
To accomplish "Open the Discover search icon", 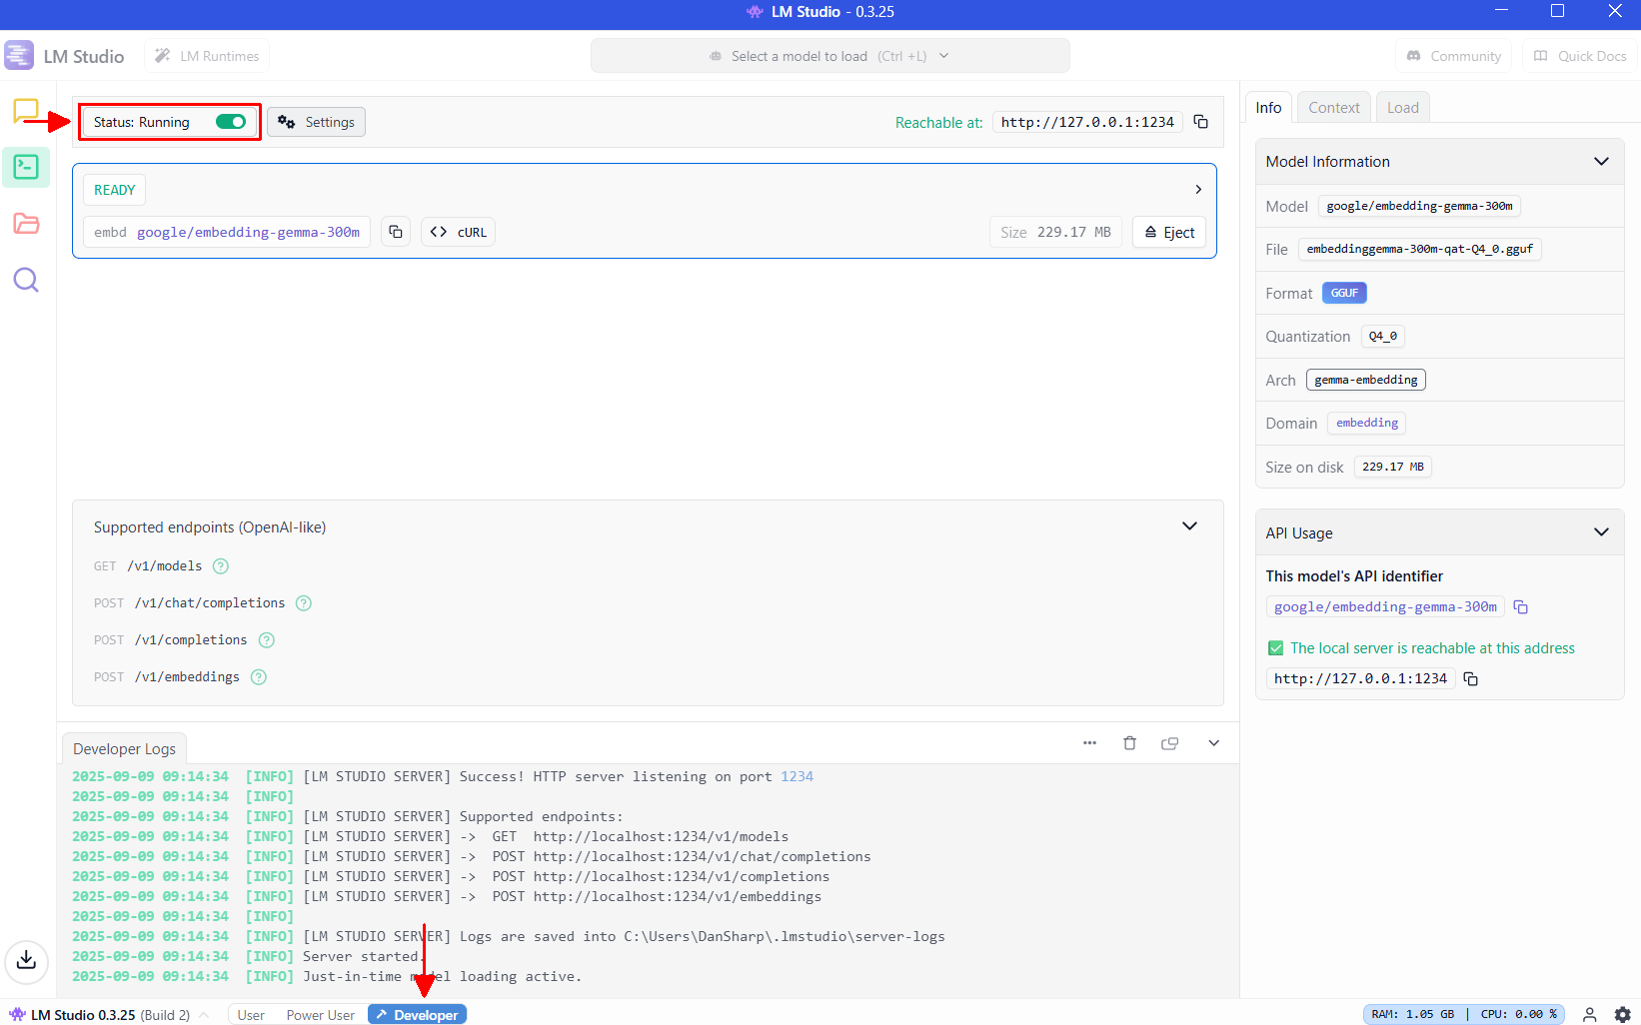I will [26, 280].
